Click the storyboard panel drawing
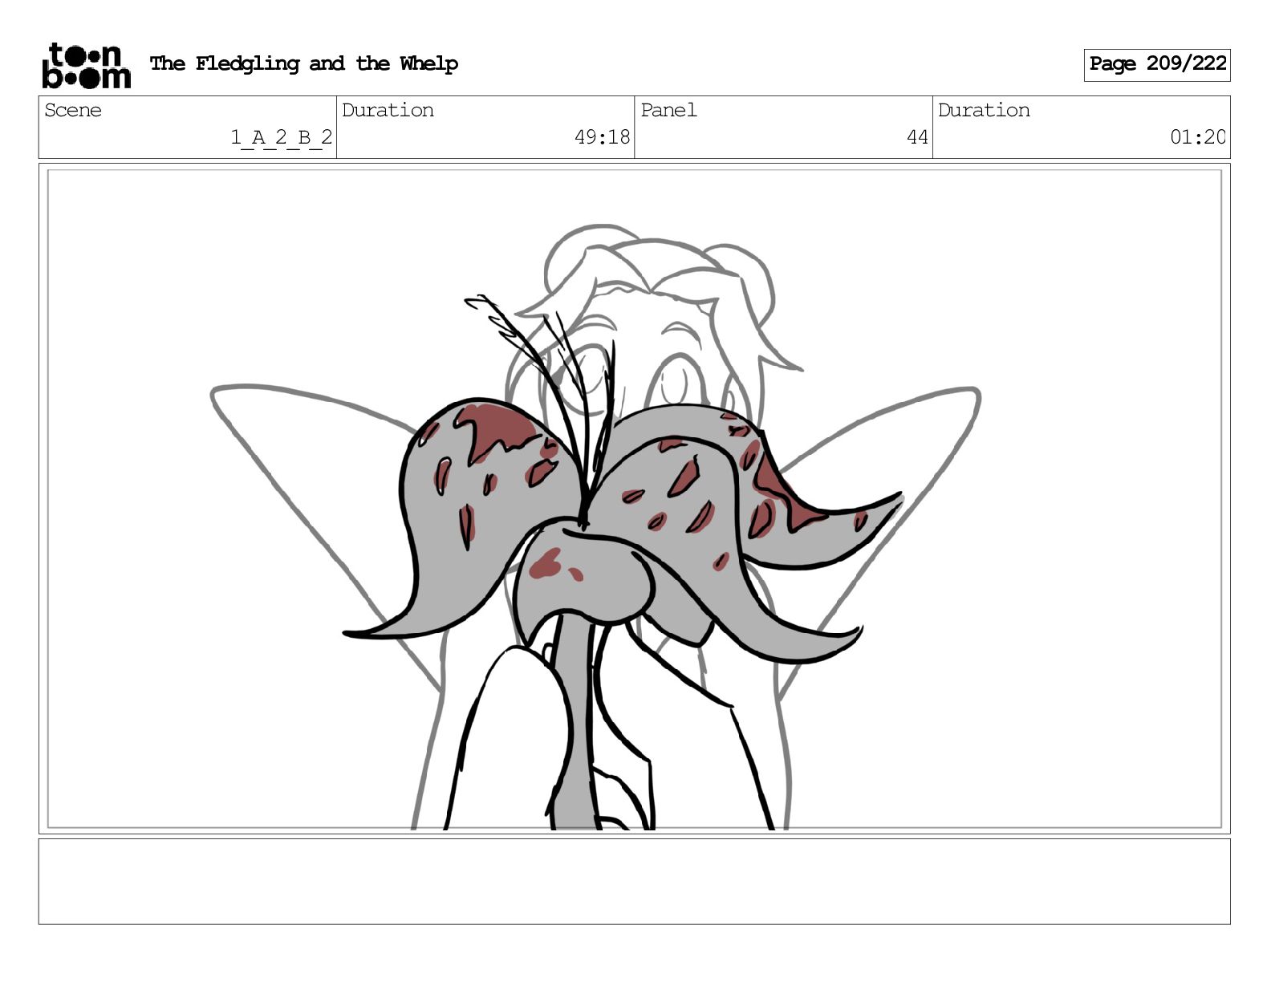 pyautogui.click(x=634, y=498)
